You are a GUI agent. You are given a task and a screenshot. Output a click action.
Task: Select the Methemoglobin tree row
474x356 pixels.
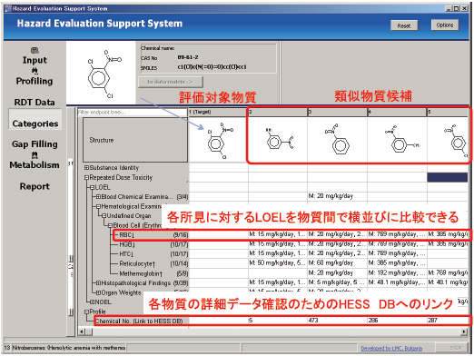click(153, 273)
